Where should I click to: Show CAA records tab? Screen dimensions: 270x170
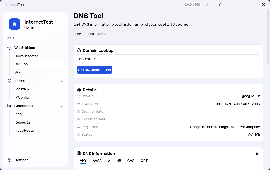[131, 161]
